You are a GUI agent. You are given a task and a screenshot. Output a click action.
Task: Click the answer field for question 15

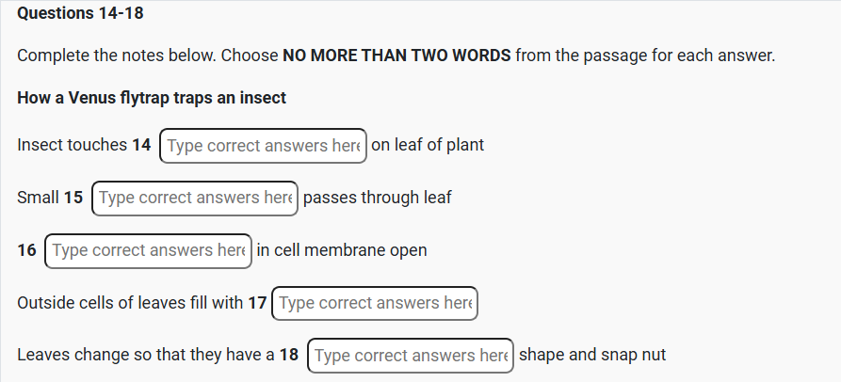(x=195, y=198)
